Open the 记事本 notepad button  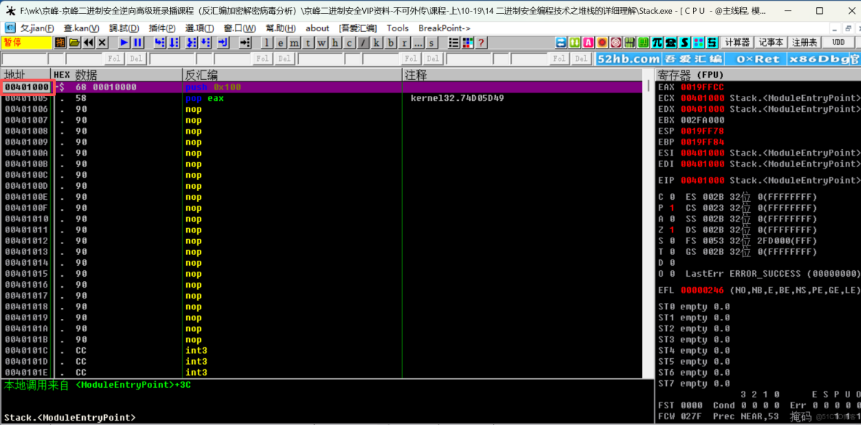click(x=771, y=42)
